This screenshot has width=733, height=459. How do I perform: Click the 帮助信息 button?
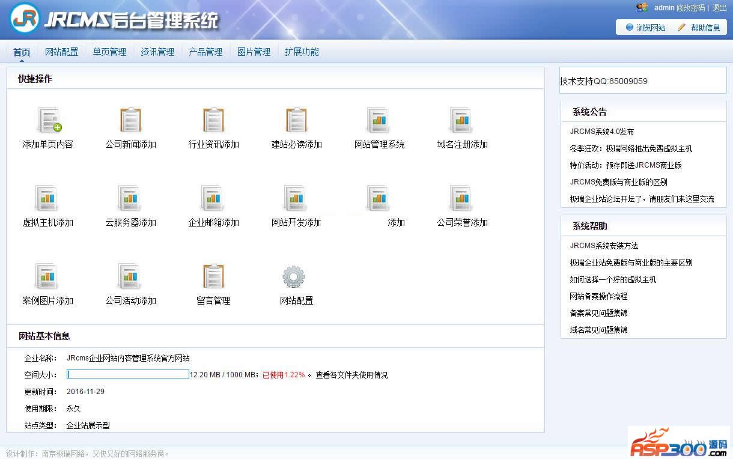point(699,28)
